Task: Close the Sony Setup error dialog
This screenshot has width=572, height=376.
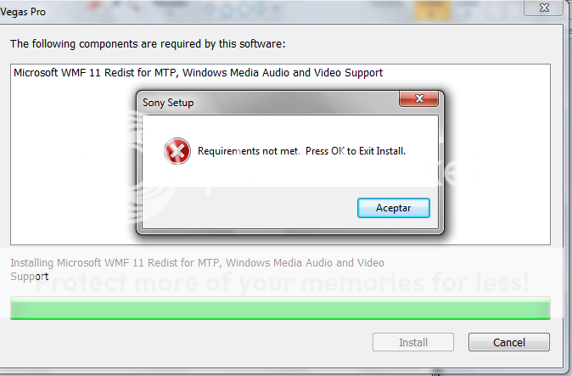Action: (x=419, y=98)
